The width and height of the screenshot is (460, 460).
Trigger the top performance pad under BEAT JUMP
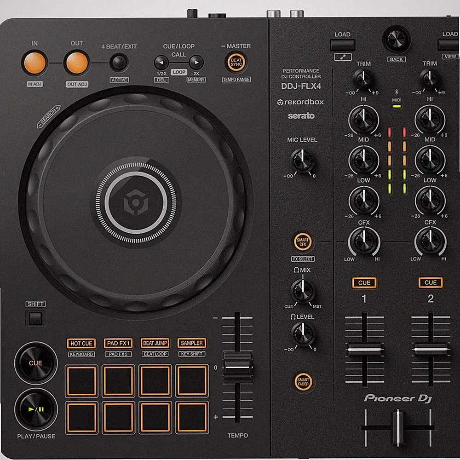(155, 381)
